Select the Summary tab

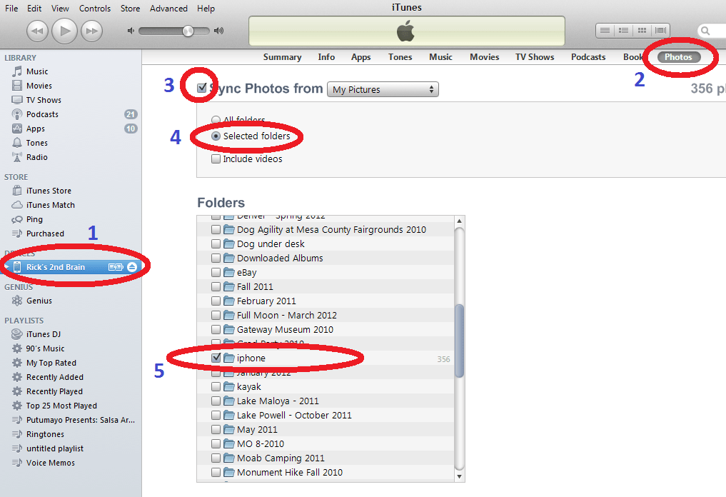[x=282, y=56]
